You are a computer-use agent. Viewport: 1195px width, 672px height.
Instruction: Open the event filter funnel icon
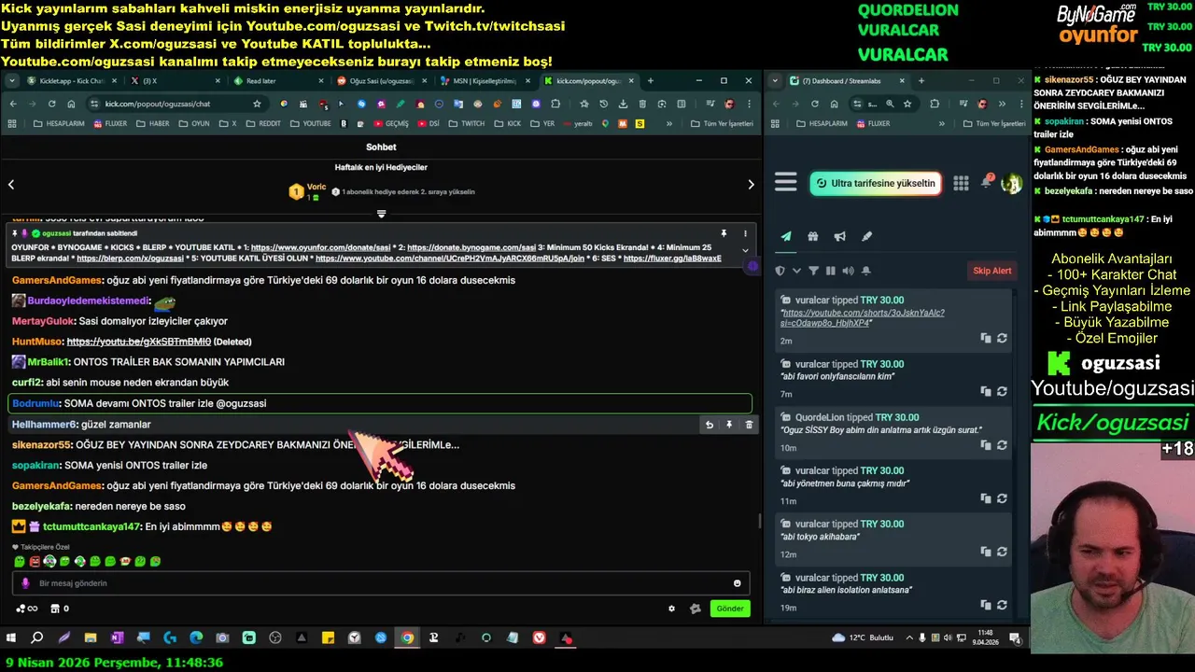point(813,271)
